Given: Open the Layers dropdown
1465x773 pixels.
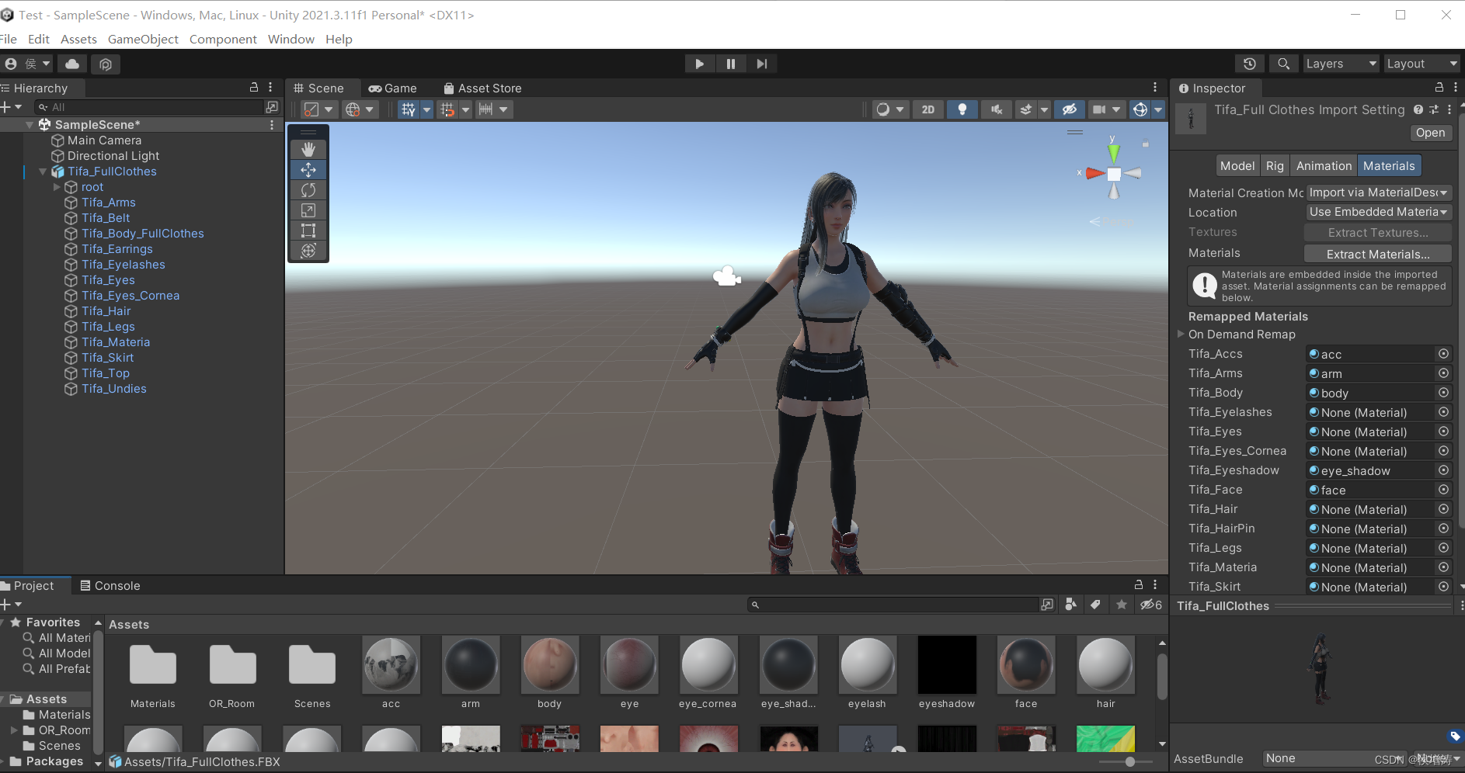Looking at the screenshot, I should coord(1341,64).
